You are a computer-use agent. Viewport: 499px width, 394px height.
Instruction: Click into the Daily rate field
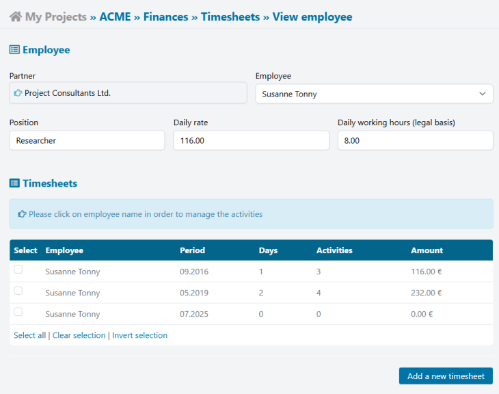(251, 141)
